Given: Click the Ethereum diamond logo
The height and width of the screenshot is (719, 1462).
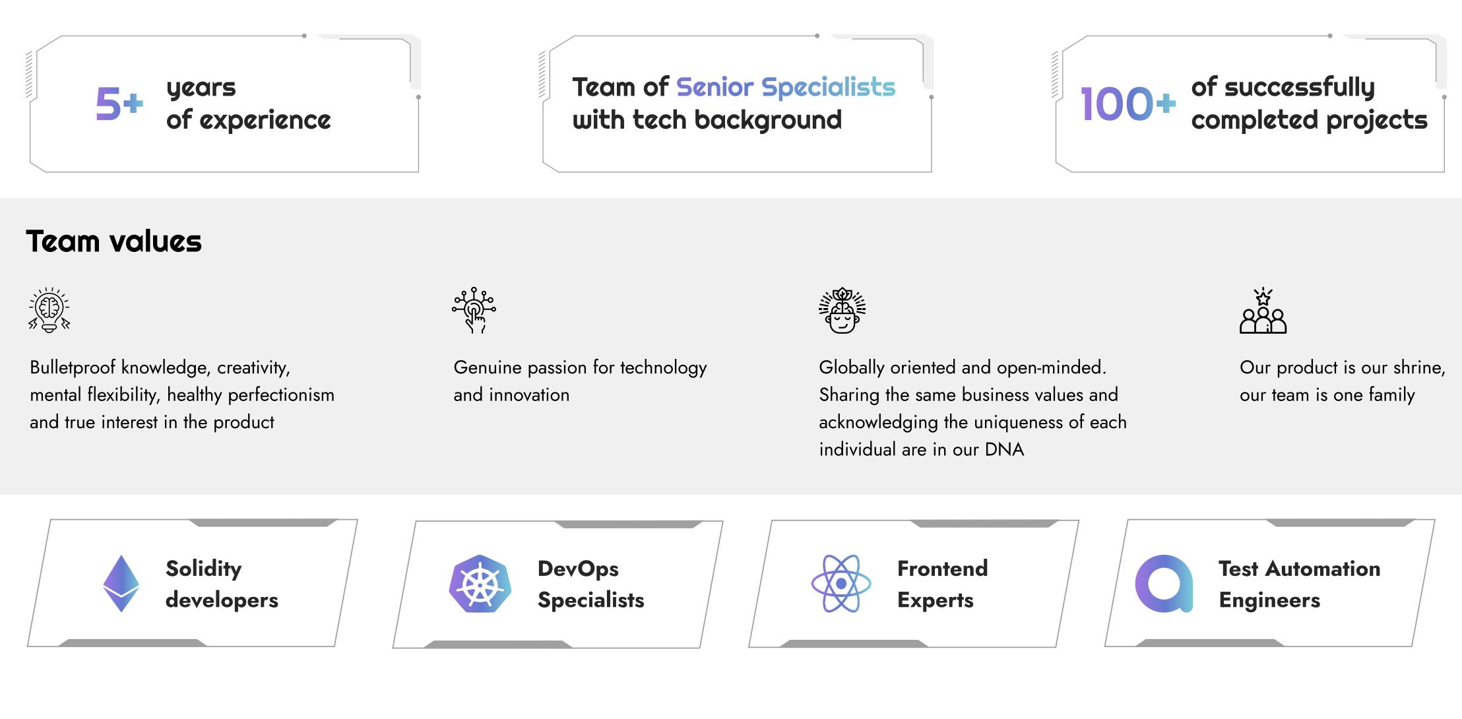Looking at the screenshot, I should (121, 583).
